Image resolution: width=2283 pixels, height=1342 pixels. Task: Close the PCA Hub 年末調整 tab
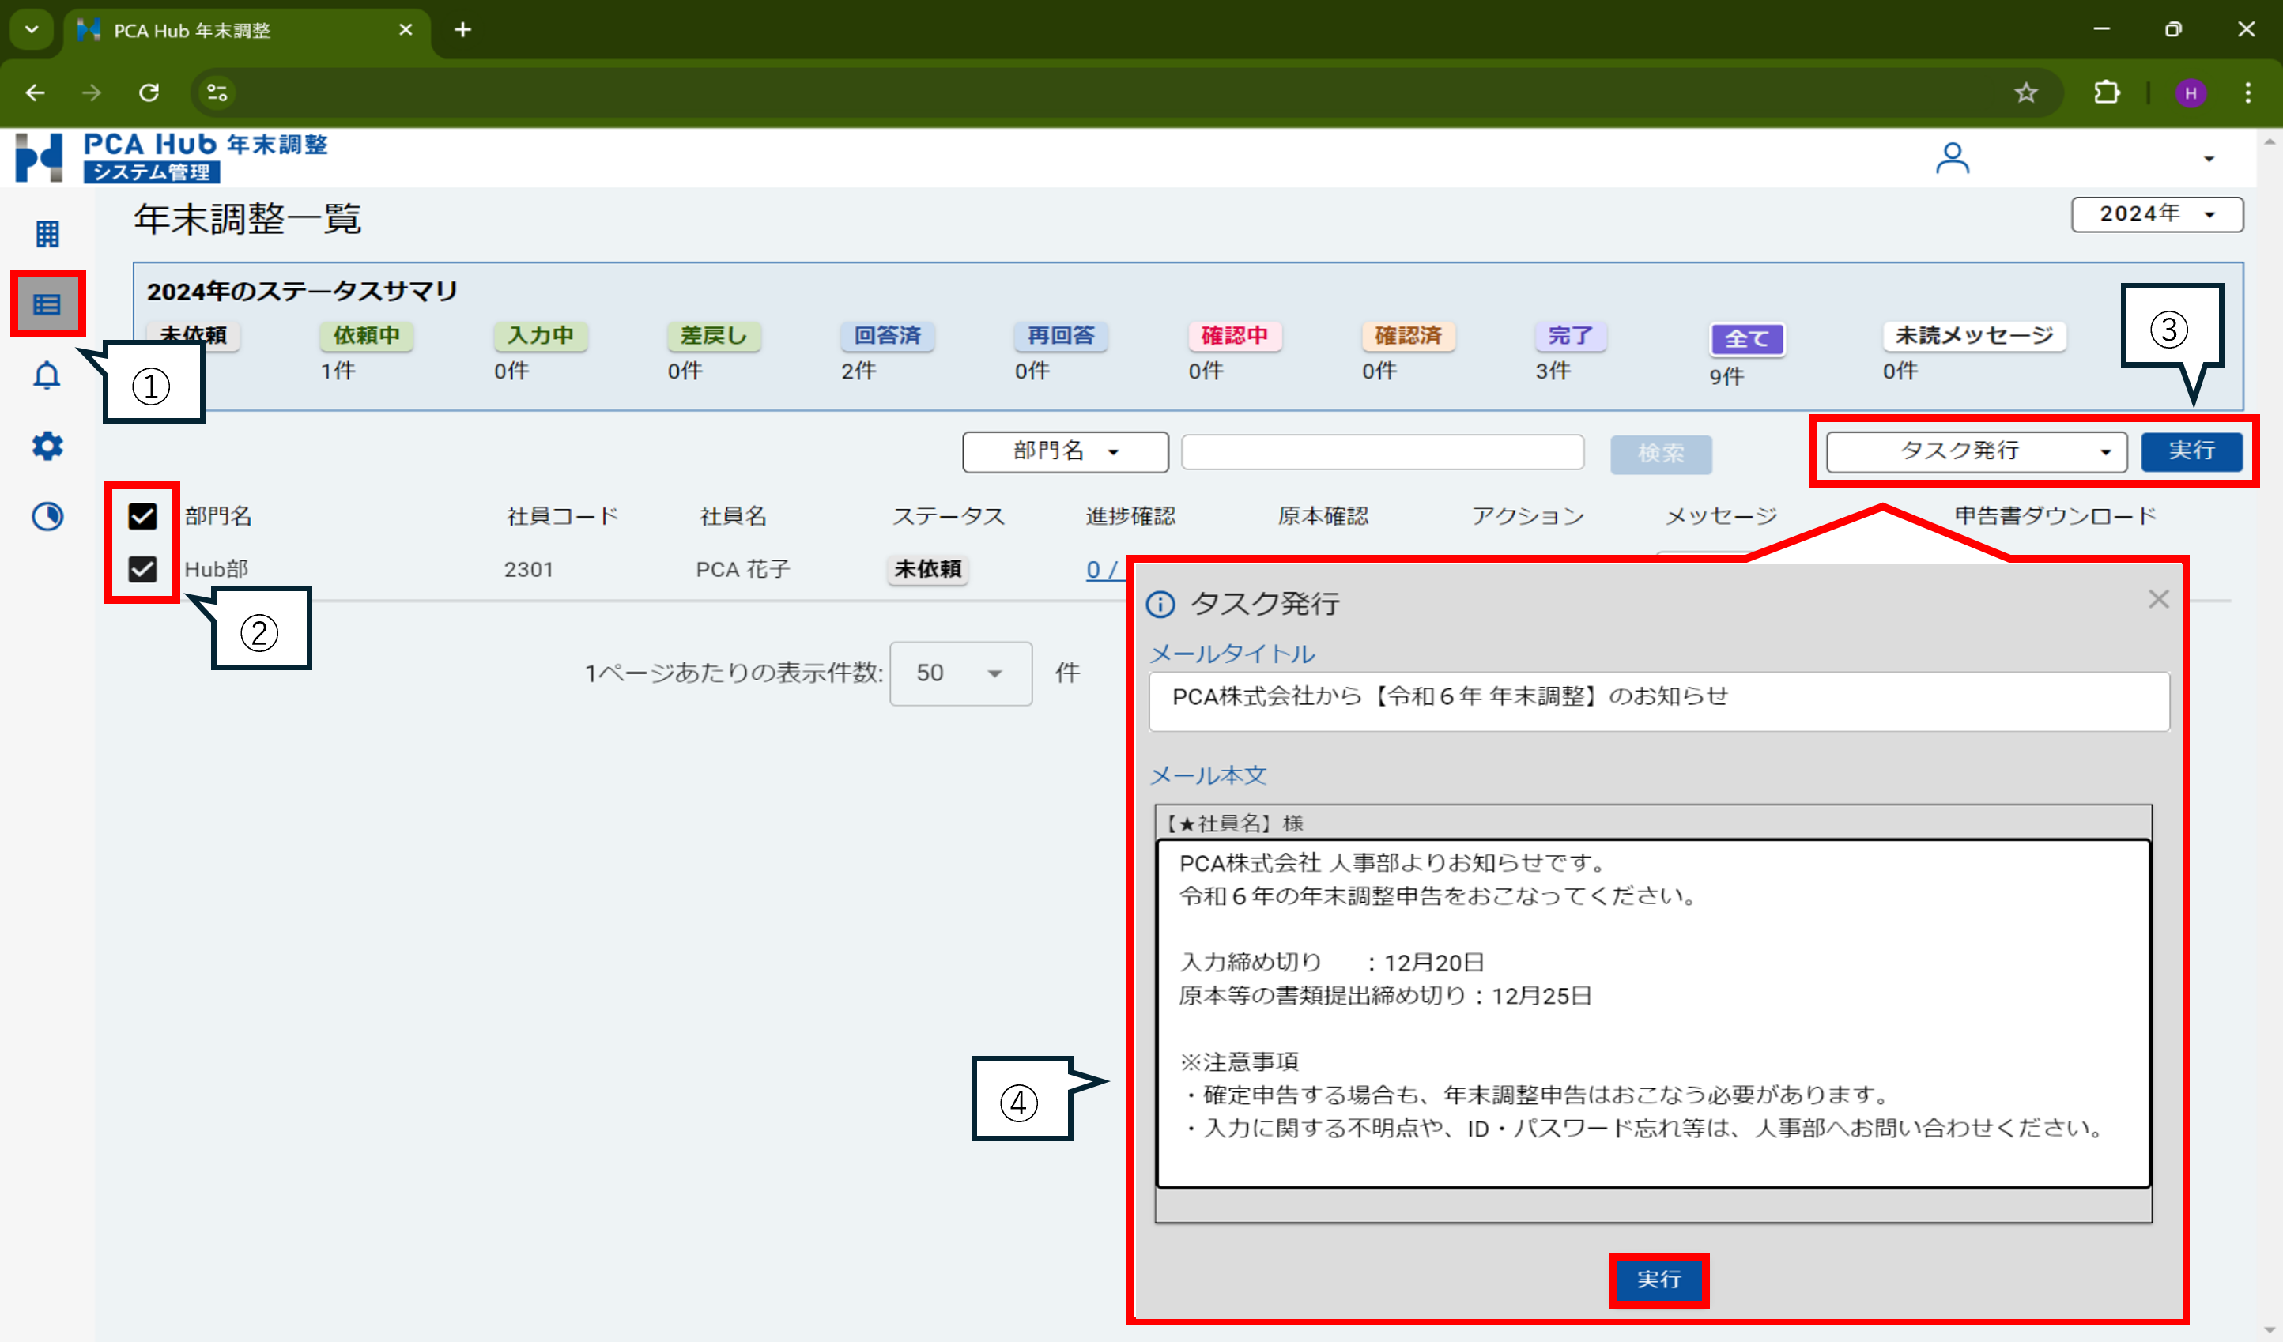(x=406, y=30)
